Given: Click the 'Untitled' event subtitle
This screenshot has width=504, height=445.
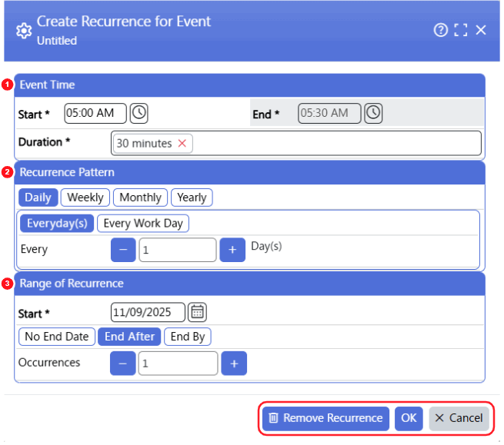Looking at the screenshot, I should tap(57, 41).
